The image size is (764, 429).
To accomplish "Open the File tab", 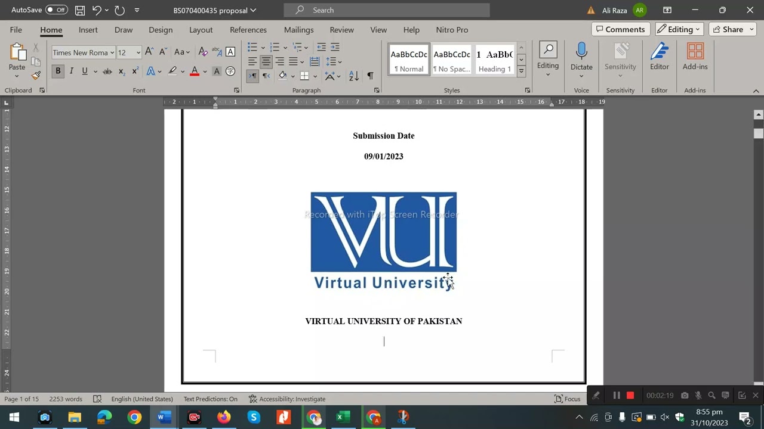I will [x=16, y=30].
